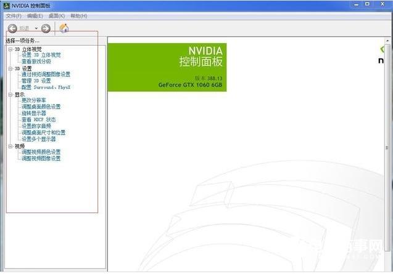Click the NVIDIA app icon in title bar
The width and height of the screenshot is (393, 274).
(6, 5)
